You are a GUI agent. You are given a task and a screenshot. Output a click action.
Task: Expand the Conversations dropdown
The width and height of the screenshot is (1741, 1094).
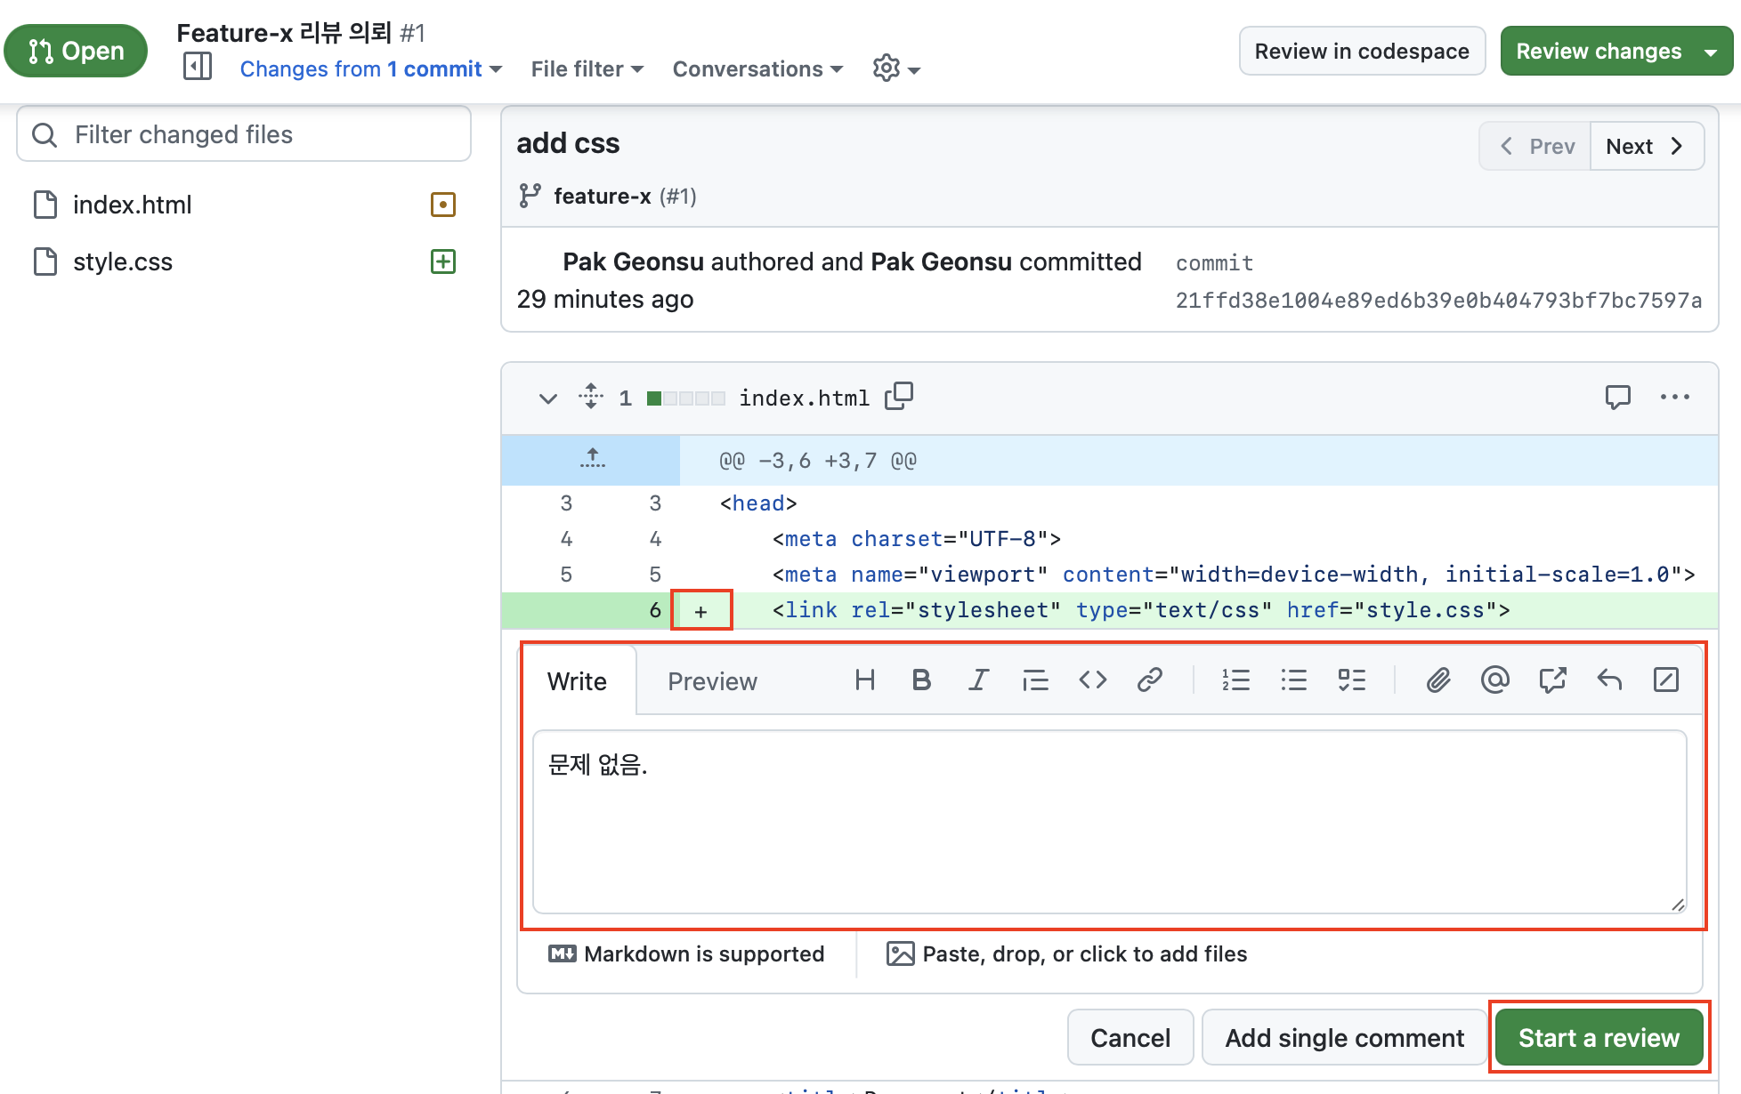(x=757, y=69)
